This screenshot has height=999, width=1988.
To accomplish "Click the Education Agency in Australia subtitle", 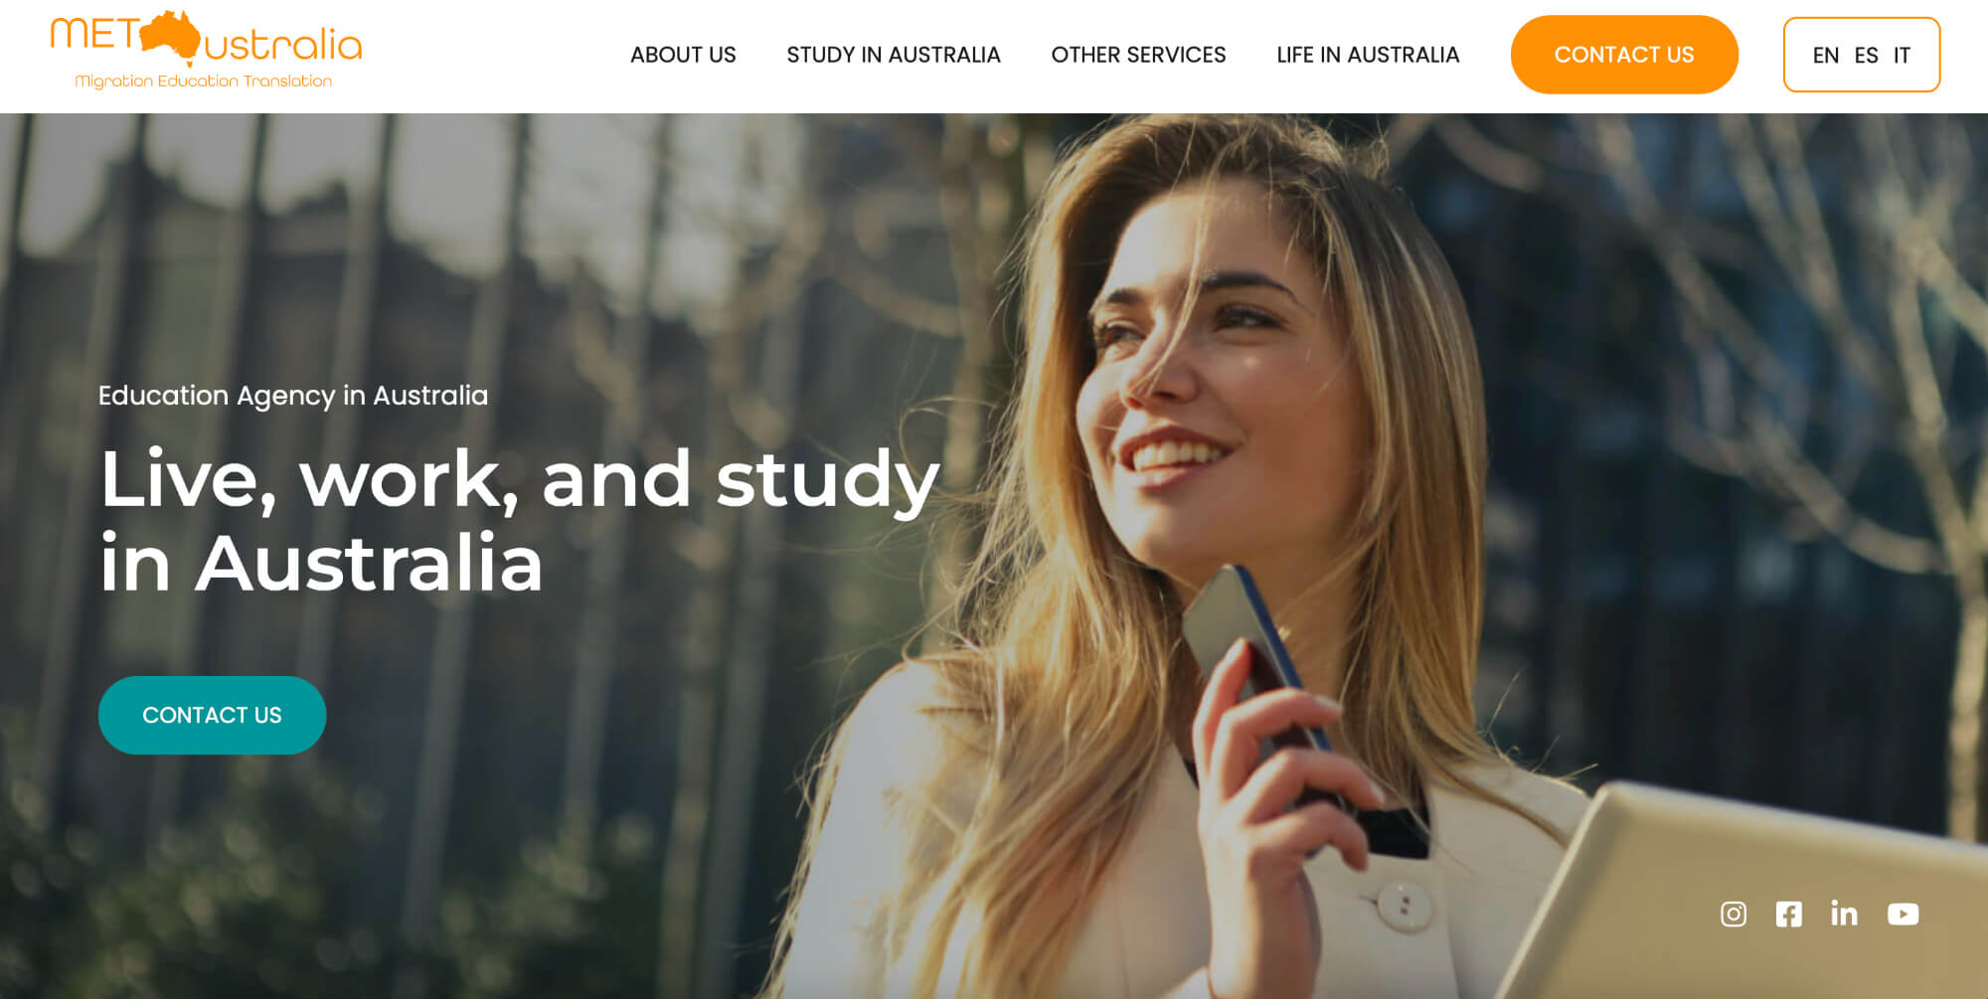I will pyautogui.click(x=293, y=396).
